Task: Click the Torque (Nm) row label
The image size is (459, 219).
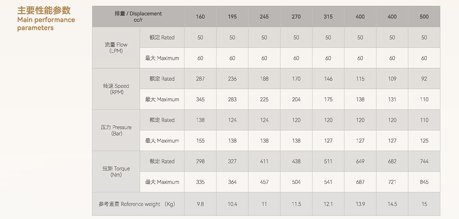Action: [x=116, y=171]
